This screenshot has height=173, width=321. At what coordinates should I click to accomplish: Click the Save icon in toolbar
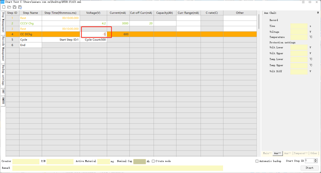pyautogui.click(x=14, y=7)
